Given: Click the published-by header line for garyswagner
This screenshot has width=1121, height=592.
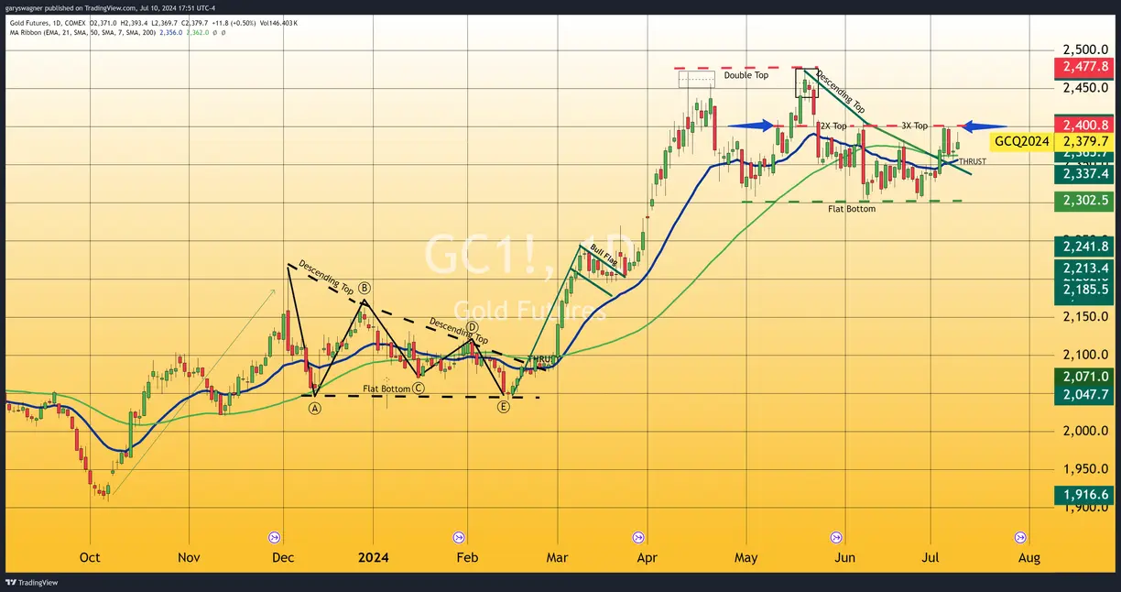Looking at the screenshot, I should pos(110,7).
